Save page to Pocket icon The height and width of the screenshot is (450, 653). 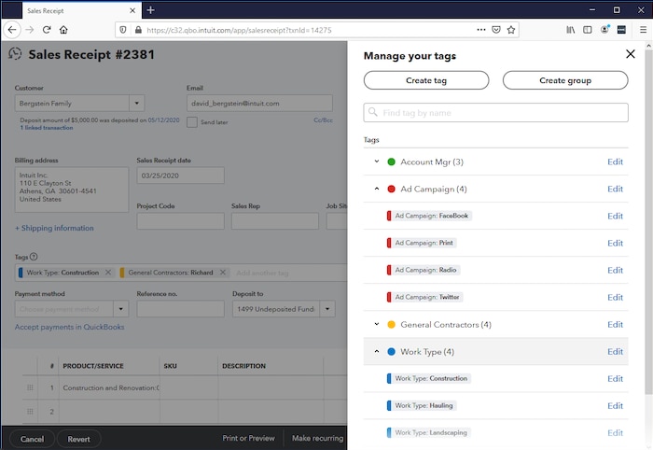click(x=496, y=30)
